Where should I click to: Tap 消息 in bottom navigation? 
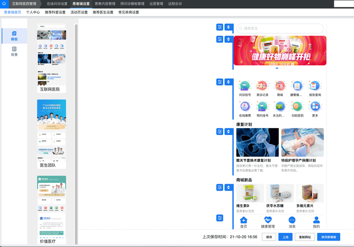point(292,222)
